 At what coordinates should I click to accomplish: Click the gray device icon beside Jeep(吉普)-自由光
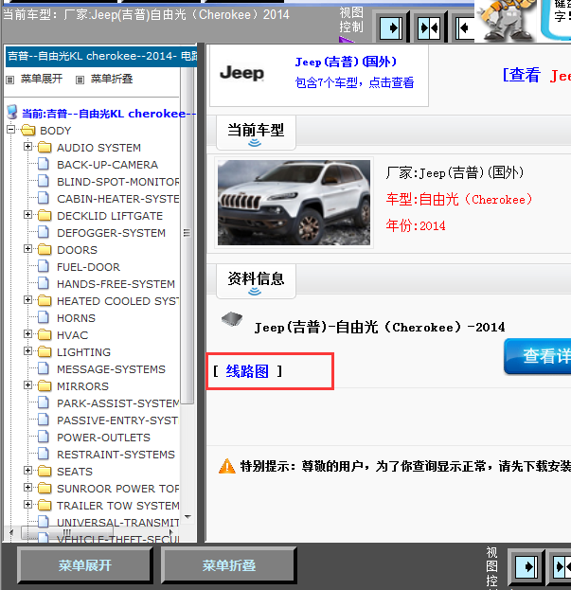click(x=232, y=319)
